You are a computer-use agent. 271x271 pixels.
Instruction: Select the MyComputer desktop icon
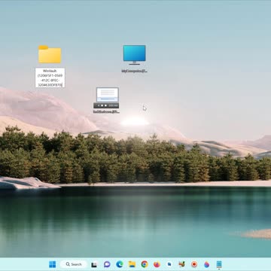(x=134, y=55)
